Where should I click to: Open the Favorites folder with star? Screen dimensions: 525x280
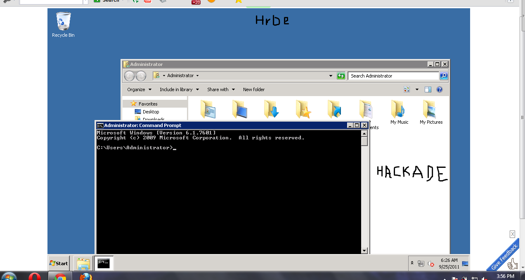tap(303, 109)
